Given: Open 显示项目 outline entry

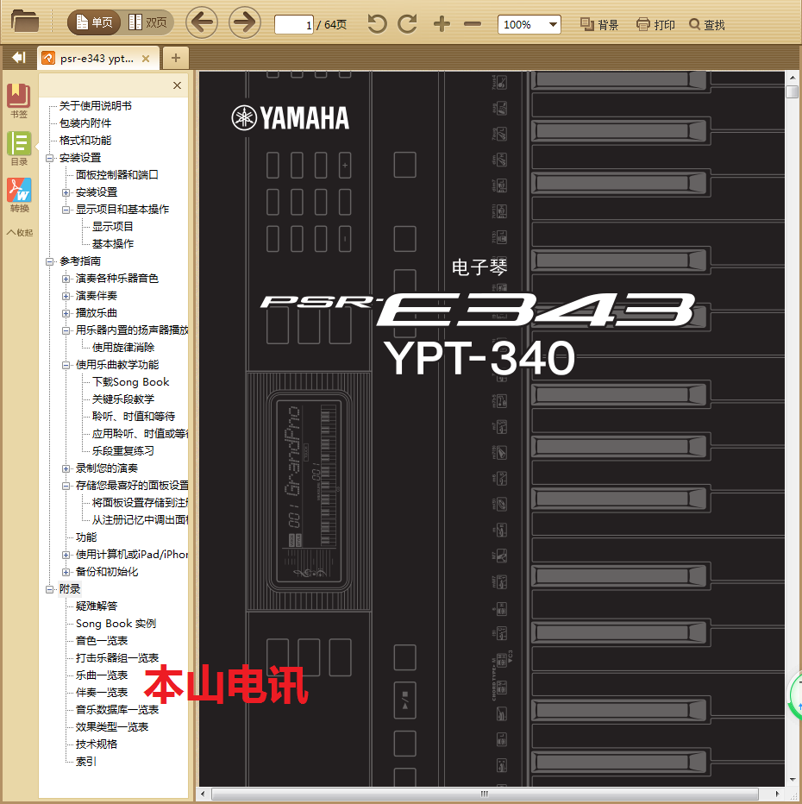Looking at the screenshot, I should click(x=113, y=227).
